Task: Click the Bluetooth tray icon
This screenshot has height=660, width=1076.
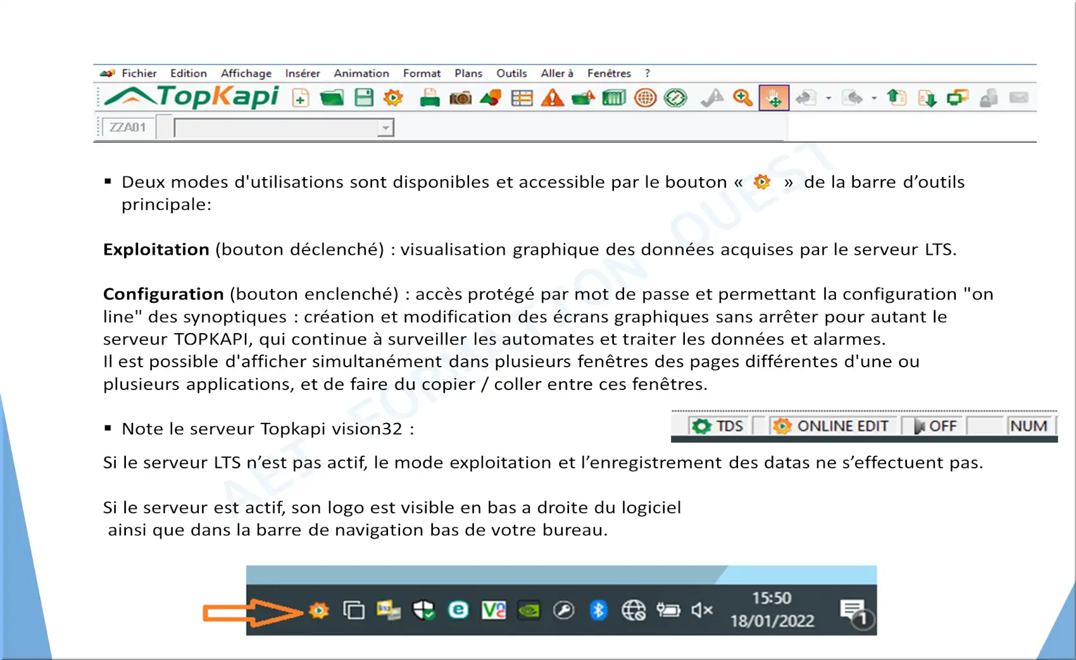Action: 598,610
